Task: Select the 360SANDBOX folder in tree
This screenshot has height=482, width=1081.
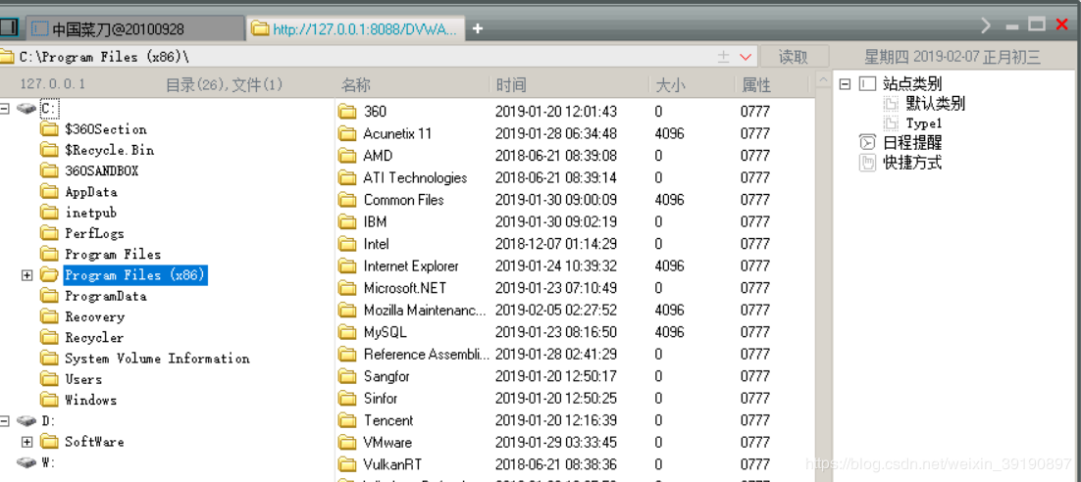Action: (x=101, y=170)
